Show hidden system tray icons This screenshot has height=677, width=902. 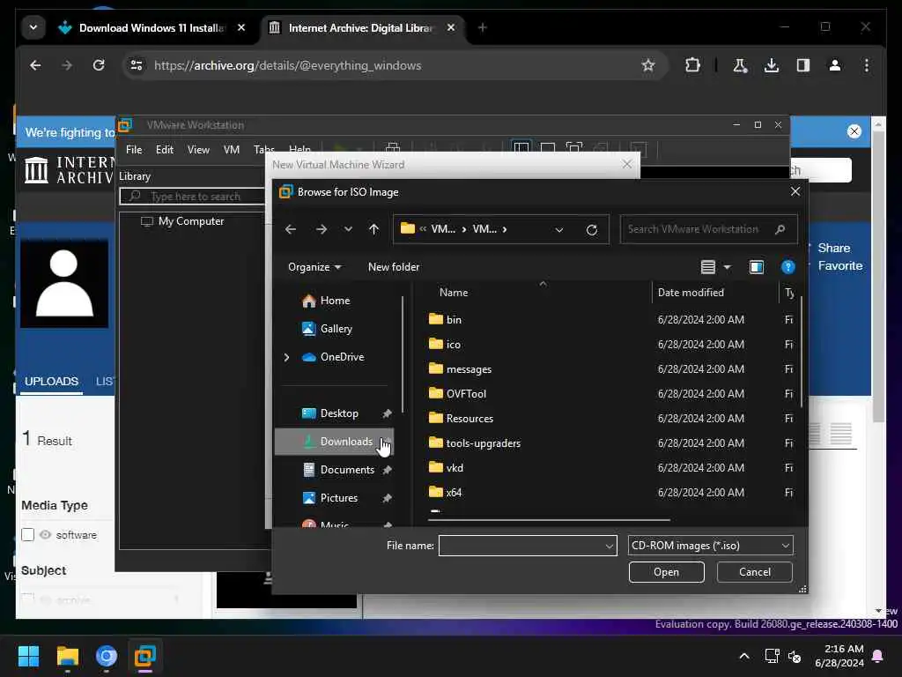point(743,656)
